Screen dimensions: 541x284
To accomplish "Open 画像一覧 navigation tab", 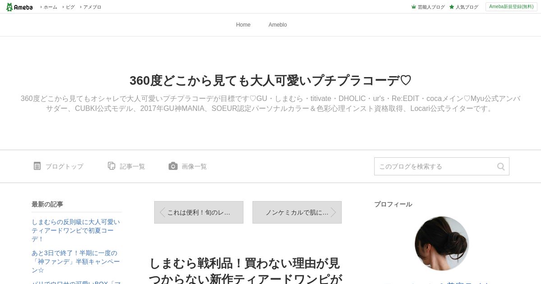I will 188,166.
